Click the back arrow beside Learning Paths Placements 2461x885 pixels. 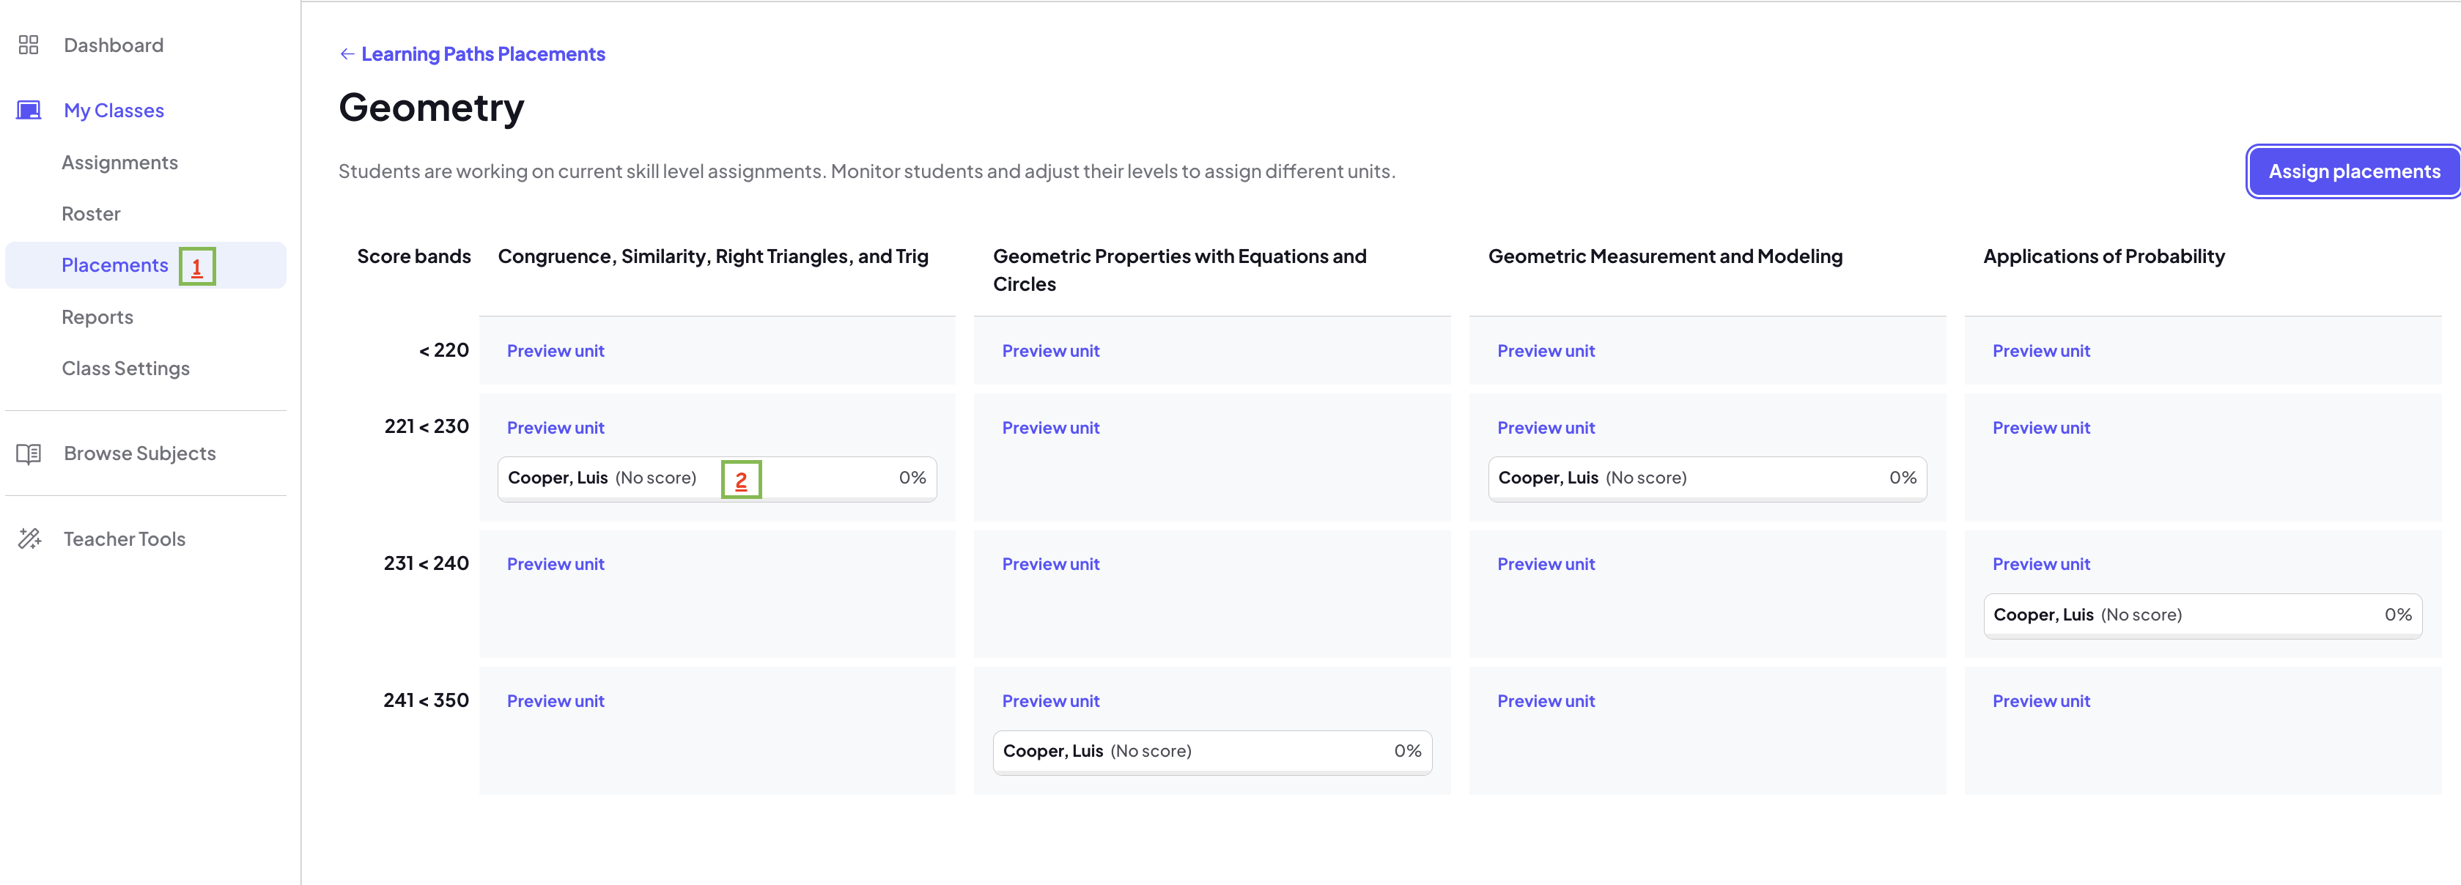point(347,54)
